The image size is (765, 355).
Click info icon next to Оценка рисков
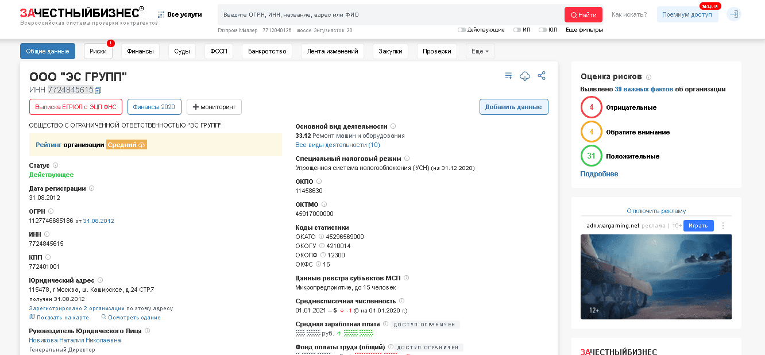coord(649,77)
